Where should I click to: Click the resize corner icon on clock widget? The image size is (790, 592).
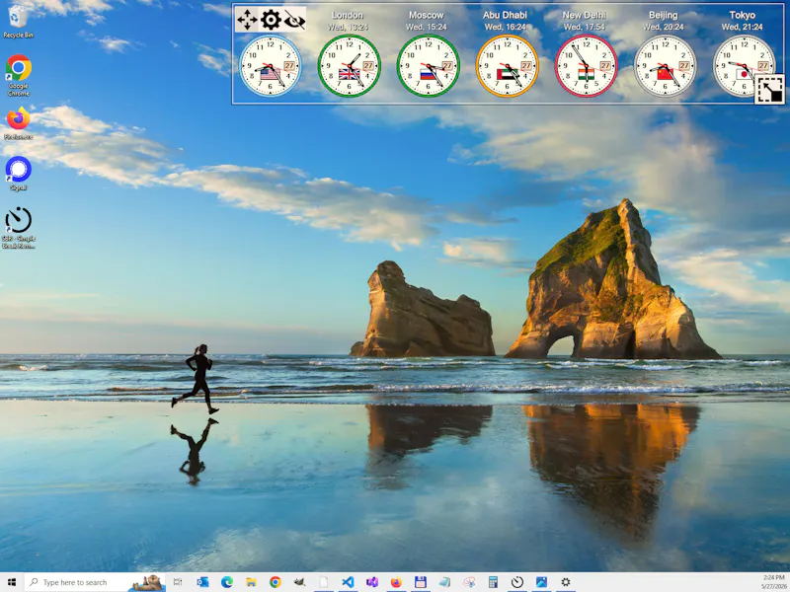(769, 89)
